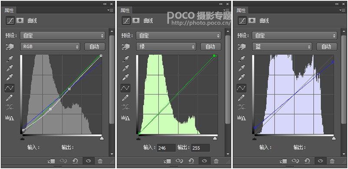The height and width of the screenshot is (169, 348).
Task: Toggle layer visibility eye in blue panel
Action: (321, 161)
